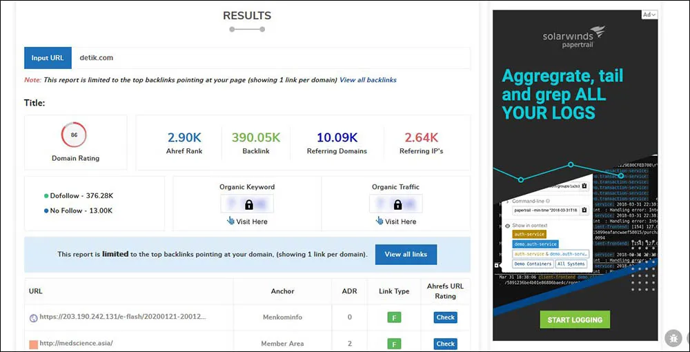Select the No Follow - 13.00K text
This screenshot has width=690, height=352.
tap(81, 211)
